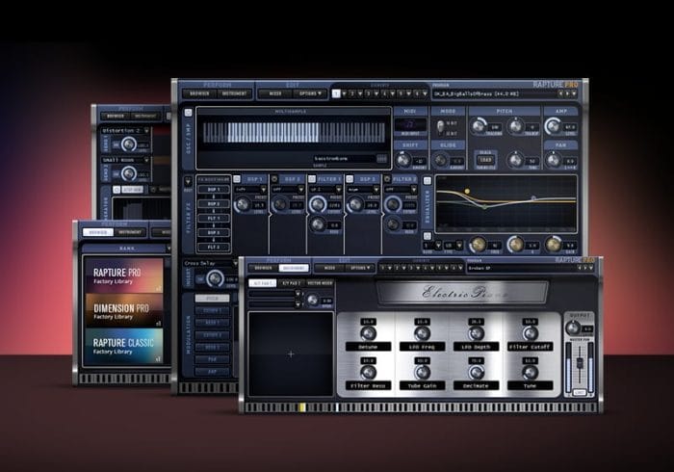
Task: Click the Filter Cutoff knob
Action: (530, 333)
